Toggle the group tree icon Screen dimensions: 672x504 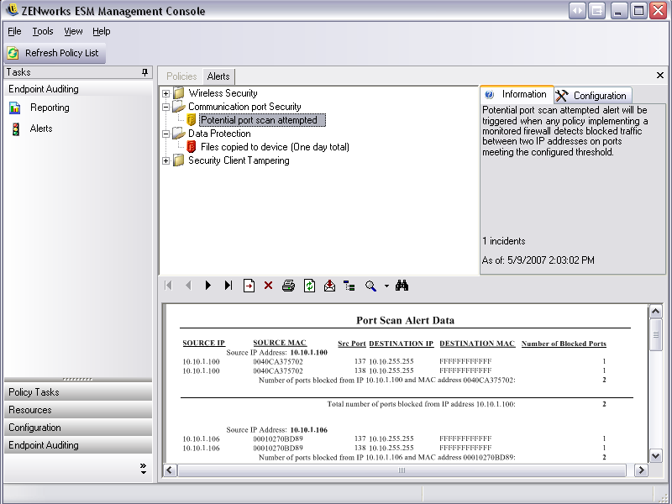point(349,286)
